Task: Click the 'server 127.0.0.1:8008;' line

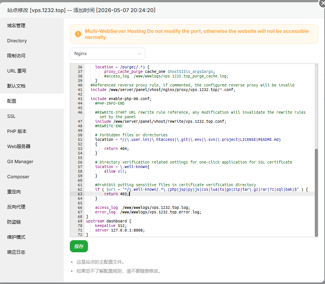Action: 120,230
